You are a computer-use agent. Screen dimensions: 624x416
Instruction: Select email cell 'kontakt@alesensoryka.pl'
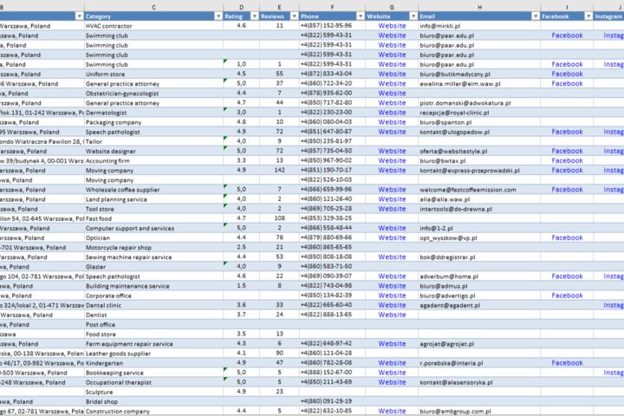click(479, 382)
